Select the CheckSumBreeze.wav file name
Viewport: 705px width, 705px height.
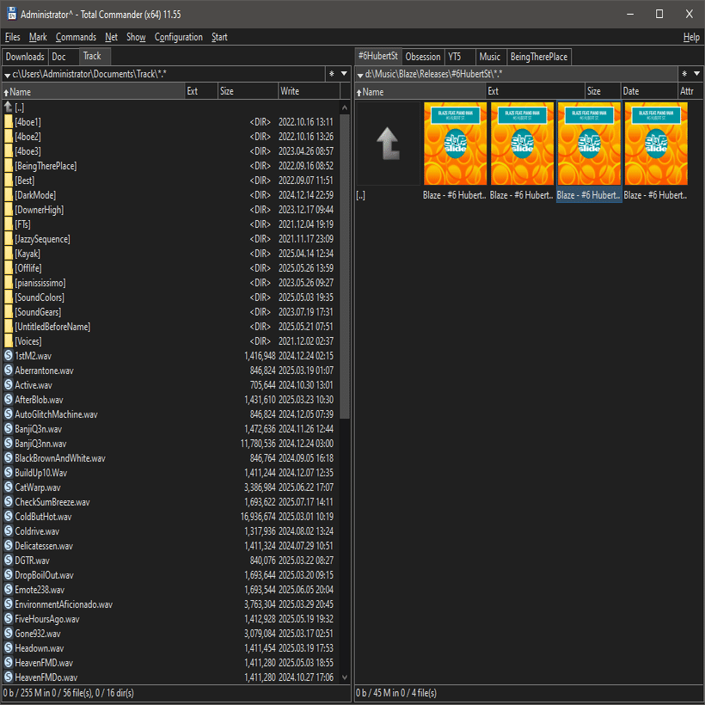[52, 502]
